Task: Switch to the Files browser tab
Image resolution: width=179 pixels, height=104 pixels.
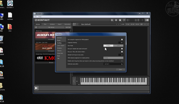Action: [45, 24]
